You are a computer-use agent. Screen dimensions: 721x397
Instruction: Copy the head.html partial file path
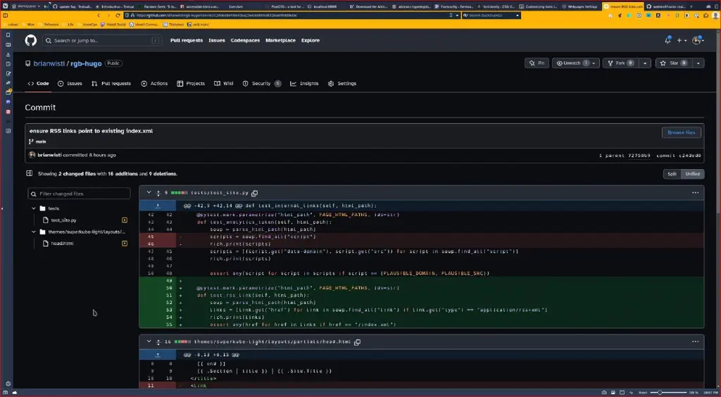[357, 342]
